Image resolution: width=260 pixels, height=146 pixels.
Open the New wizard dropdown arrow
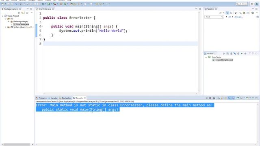5,4
